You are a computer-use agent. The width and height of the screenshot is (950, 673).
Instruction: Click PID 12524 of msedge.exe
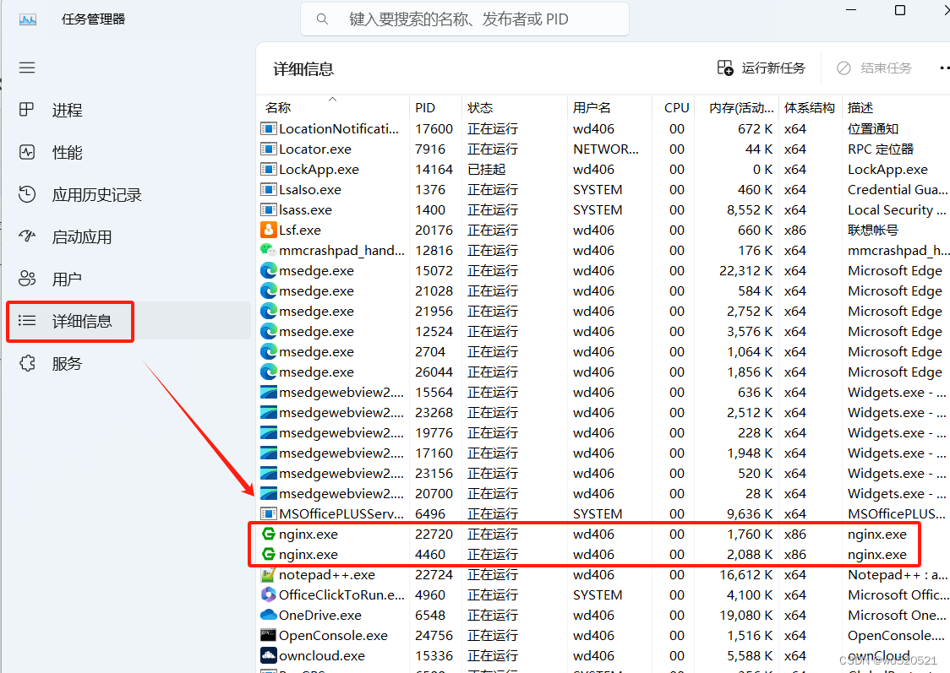point(434,331)
